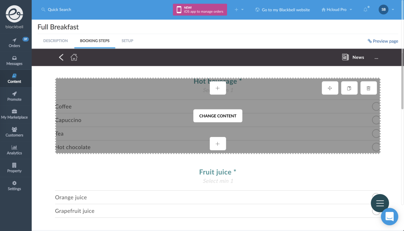
Task: Open Customers in the sidebar
Action: 14,132
